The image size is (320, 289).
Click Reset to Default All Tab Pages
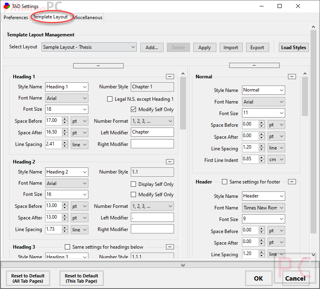click(x=28, y=278)
